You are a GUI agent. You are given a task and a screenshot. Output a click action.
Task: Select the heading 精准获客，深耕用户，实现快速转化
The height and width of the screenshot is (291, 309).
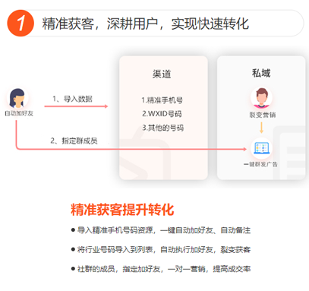pos(146,24)
